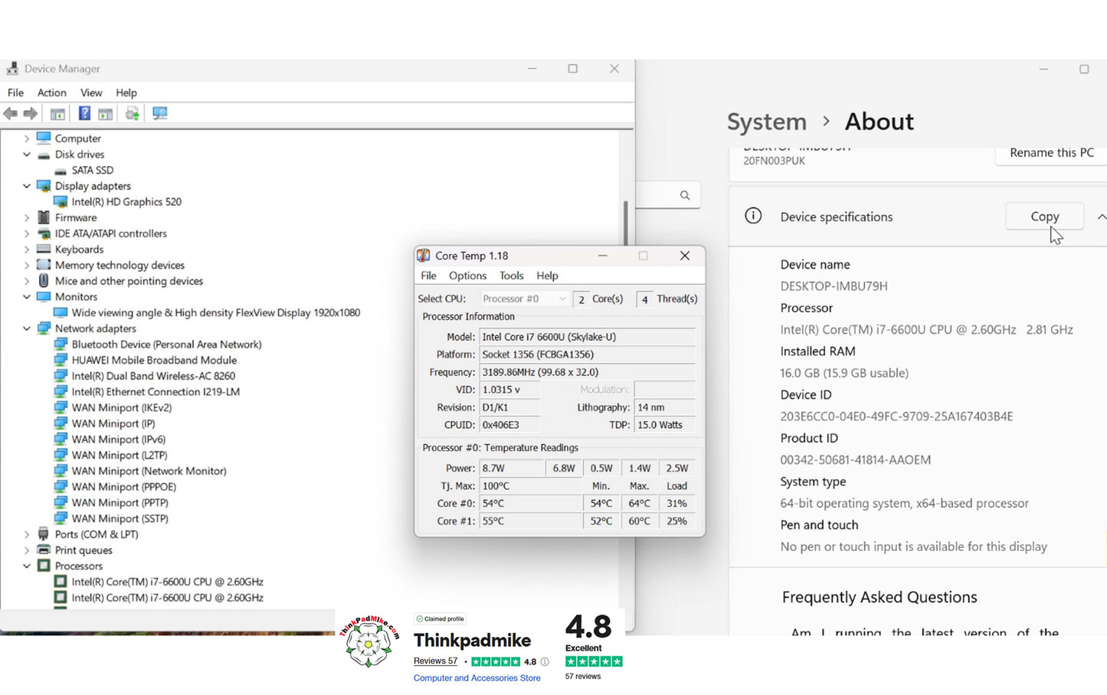
Task: Select the WAN Miniport (Network Monitor) entry
Action: [149, 471]
